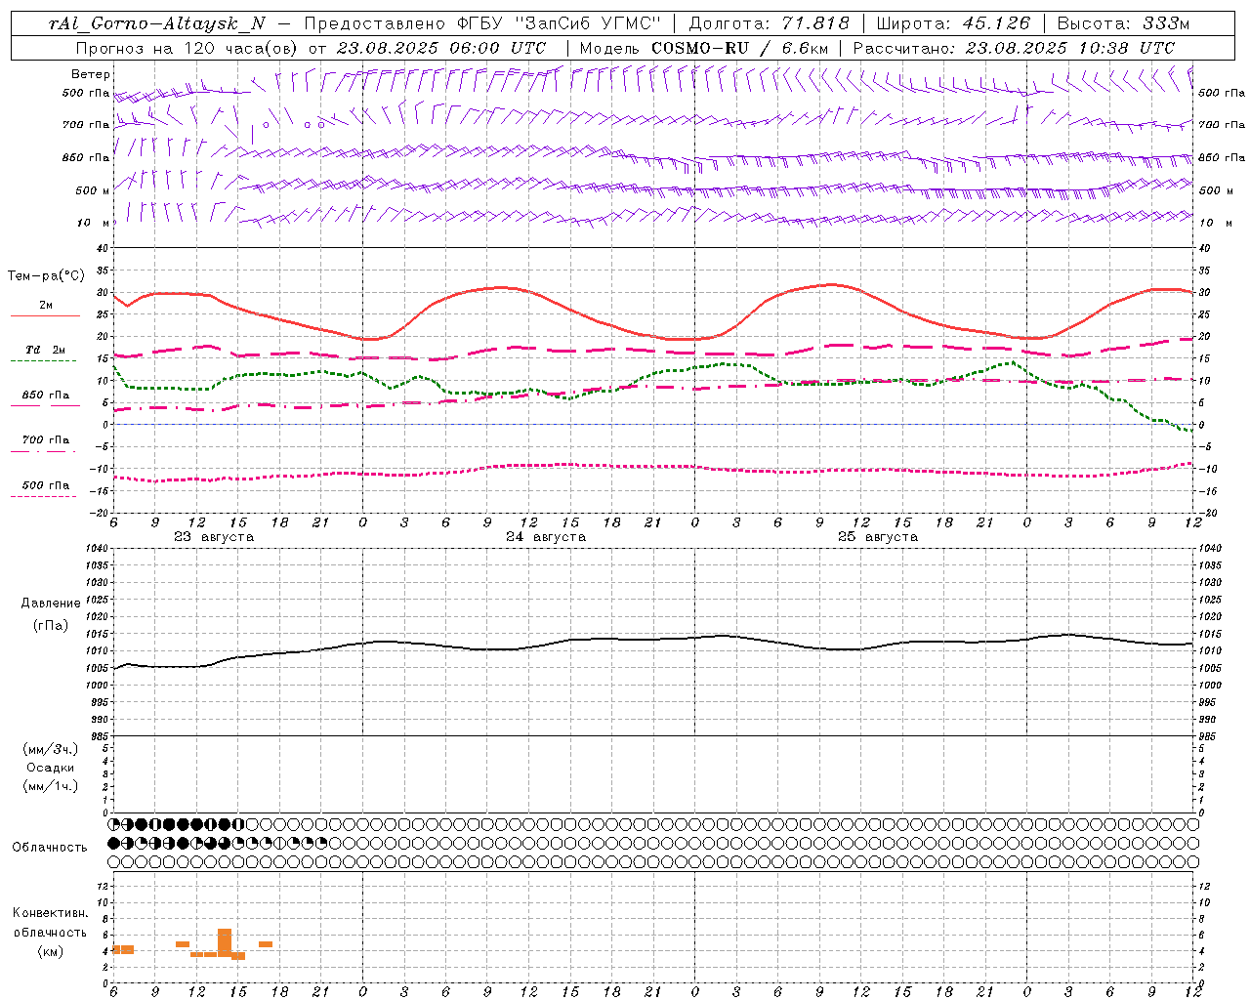Click the Рассчитано: 23.08.2025 10:38 UTC text
The image size is (1250, 1000).
[x=1014, y=48]
